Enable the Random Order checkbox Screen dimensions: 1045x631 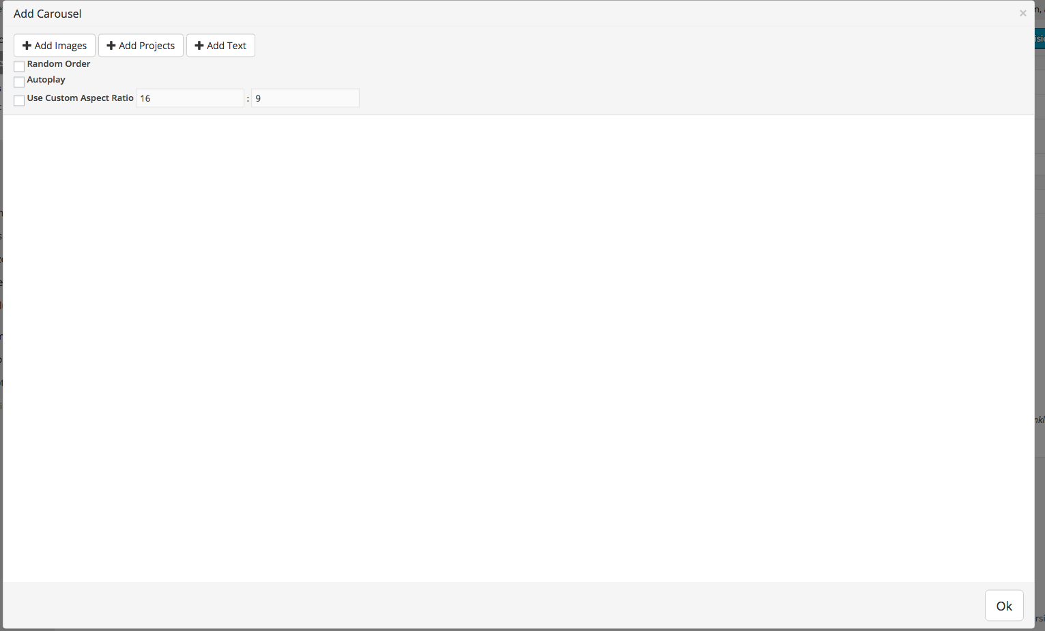click(19, 66)
